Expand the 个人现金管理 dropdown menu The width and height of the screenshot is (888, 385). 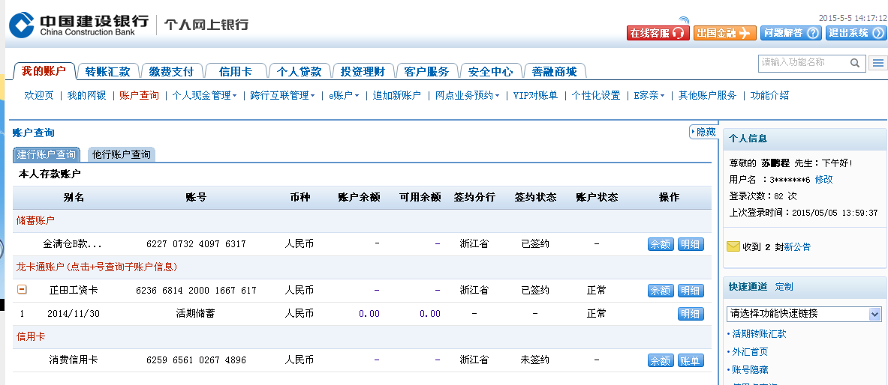tap(204, 95)
